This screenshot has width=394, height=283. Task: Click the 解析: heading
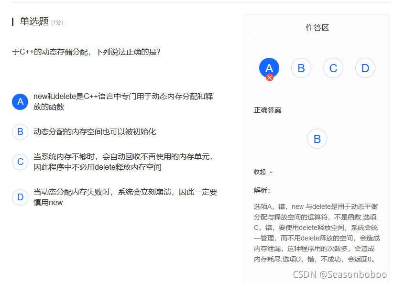(262, 190)
